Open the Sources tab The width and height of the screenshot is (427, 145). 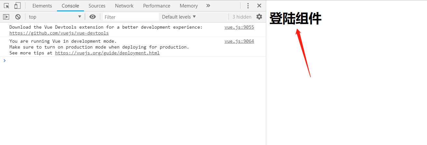[x=97, y=6]
